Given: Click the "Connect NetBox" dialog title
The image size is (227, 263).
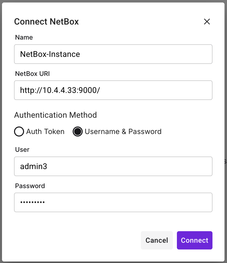Looking at the screenshot, I should [46, 22].
